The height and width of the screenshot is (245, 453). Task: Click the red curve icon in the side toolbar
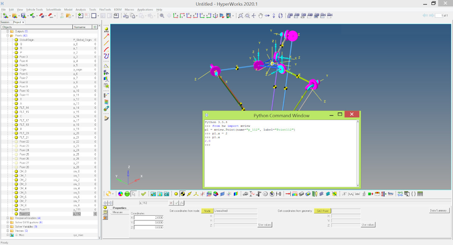tap(106, 49)
